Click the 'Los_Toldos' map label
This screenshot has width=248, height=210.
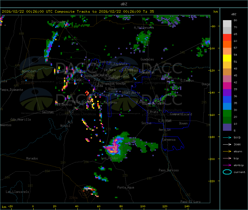[110, 158]
